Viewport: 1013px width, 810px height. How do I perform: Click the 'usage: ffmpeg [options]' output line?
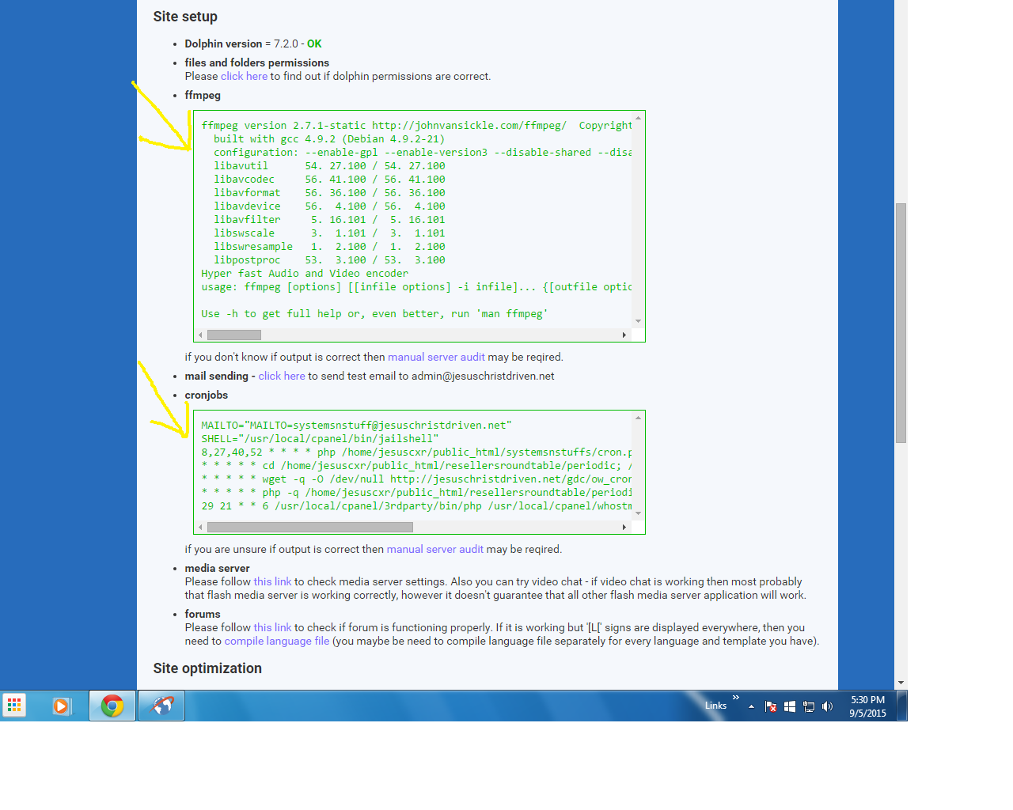[x=416, y=286]
